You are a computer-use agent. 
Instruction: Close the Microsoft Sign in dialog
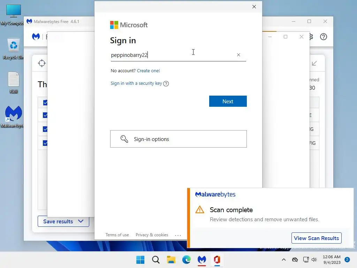point(254,7)
